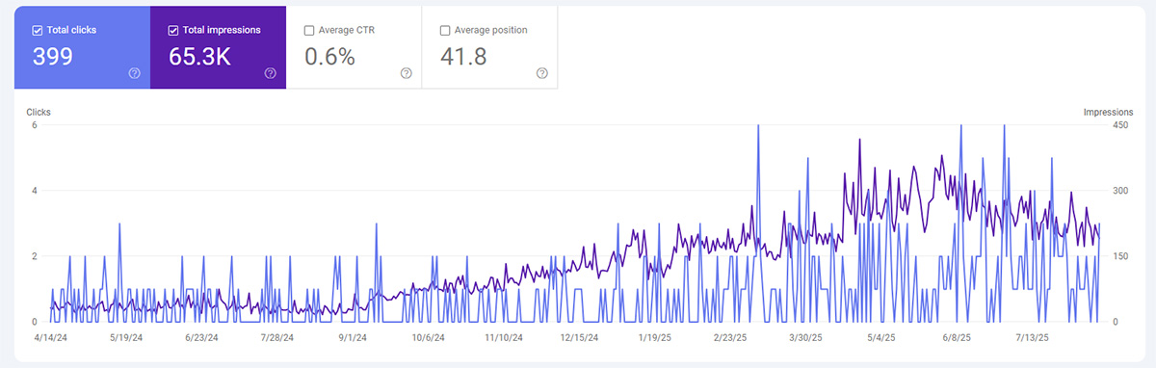Click the 12/15/24 date label

(579, 338)
